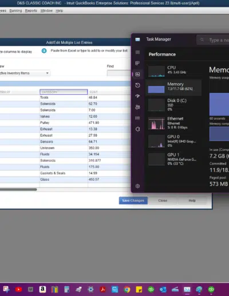The image size is (229, 296).
Task: Open Outlook from the taskbar
Action: [163, 289]
